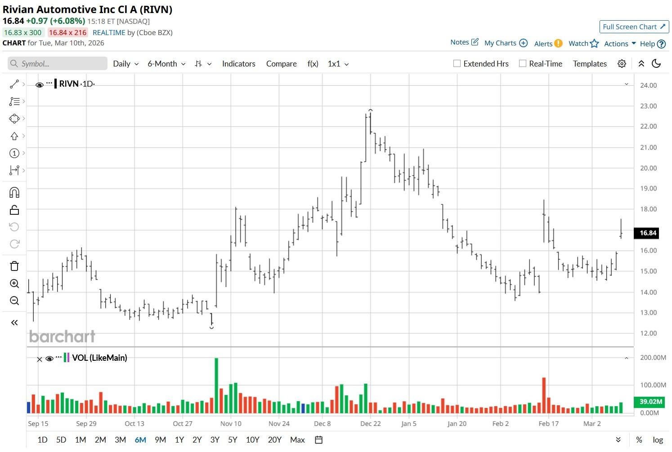Viewport: 672px width, 452px height.
Task: Open the Indicators panel
Action: 238,64
